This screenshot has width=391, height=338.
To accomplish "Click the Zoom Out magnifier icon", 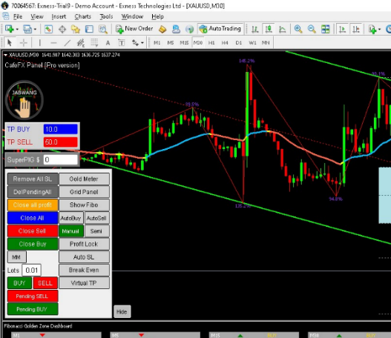I will pyautogui.click(x=312, y=29).
